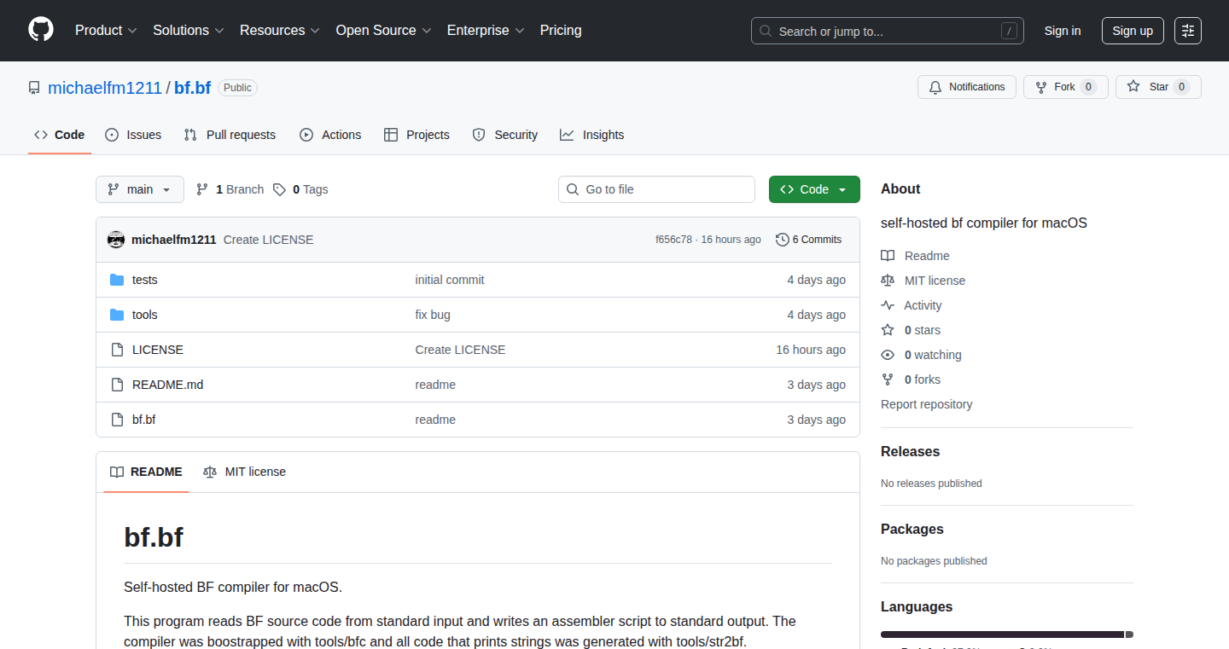This screenshot has height=649, width=1229.
Task: Click the Sign up button
Action: (1133, 31)
